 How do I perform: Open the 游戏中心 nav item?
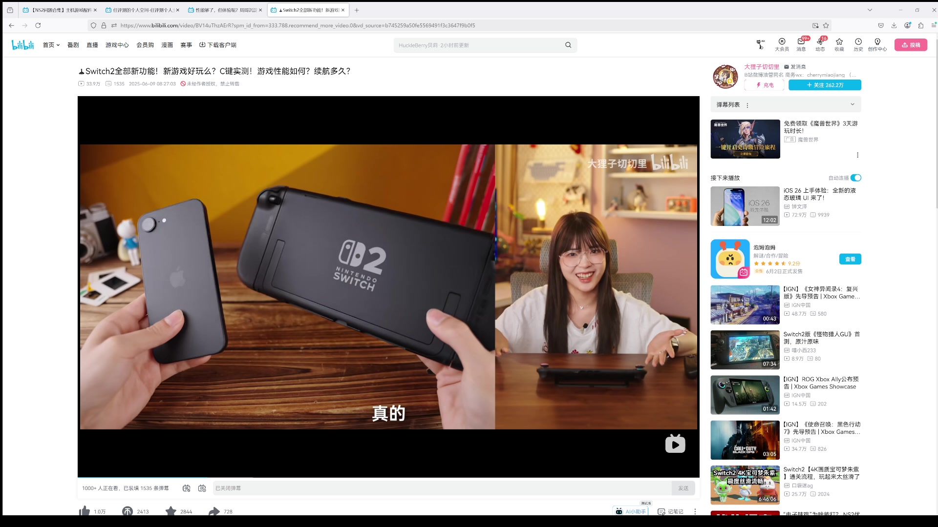click(117, 45)
